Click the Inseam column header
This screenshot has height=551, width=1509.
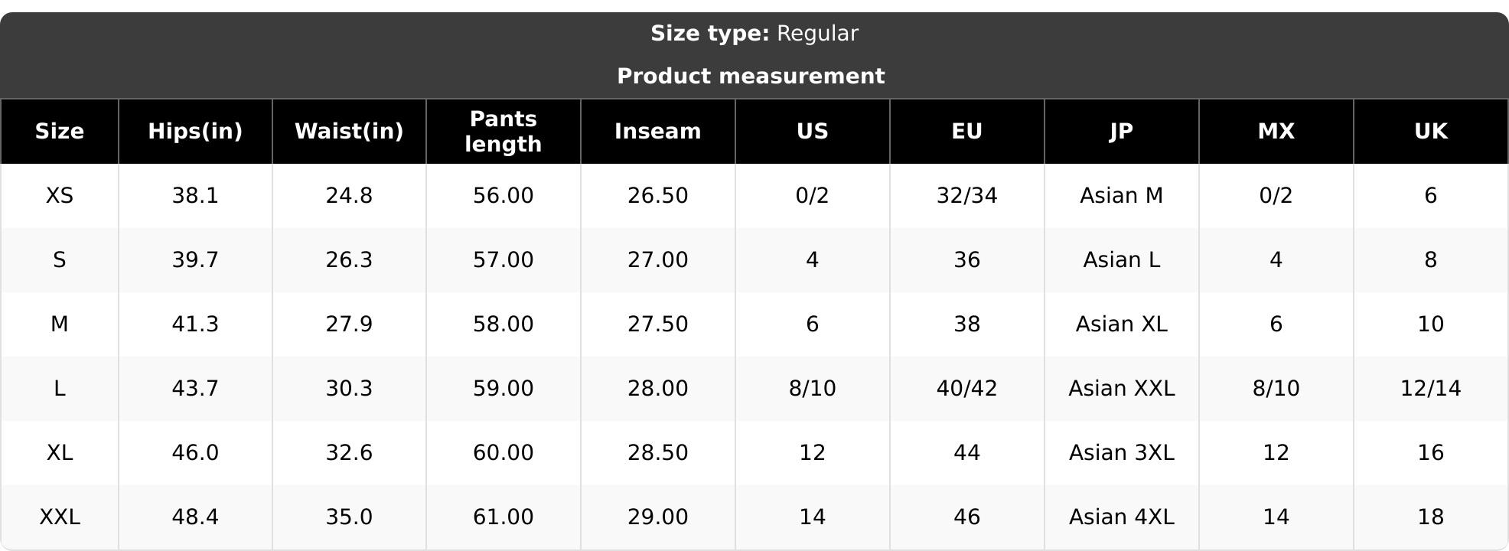(x=658, y=132)
